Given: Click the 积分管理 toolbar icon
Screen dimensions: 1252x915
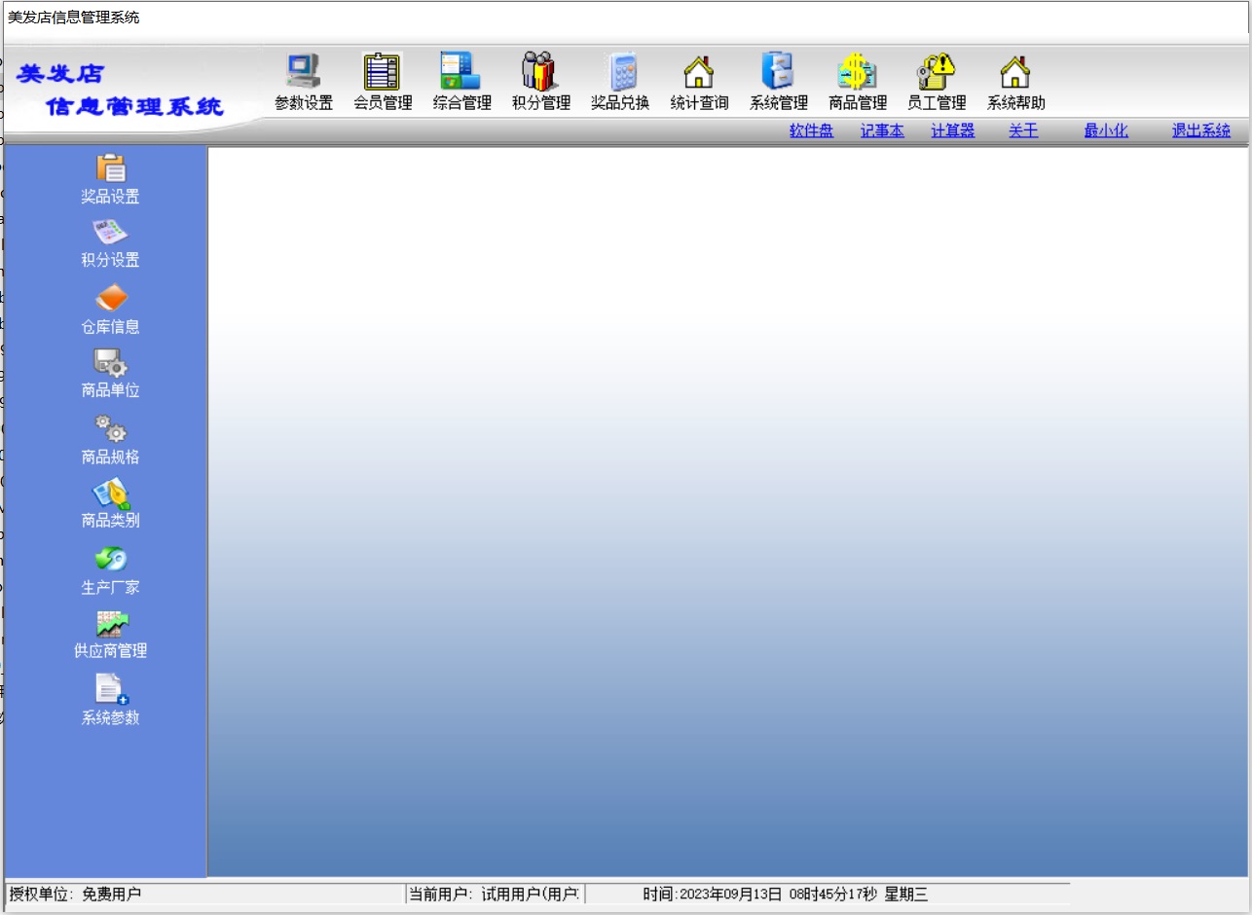Looking at the screenshot, I should (x=541, y=72).
